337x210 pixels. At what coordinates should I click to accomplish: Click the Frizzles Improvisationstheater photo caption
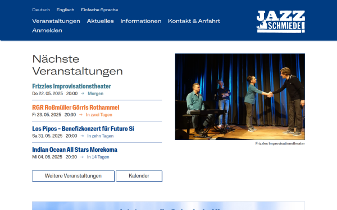(x=280, y=143)
